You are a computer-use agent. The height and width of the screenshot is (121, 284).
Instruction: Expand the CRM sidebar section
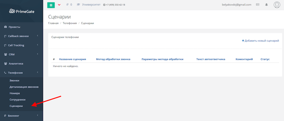click(21, 55)
